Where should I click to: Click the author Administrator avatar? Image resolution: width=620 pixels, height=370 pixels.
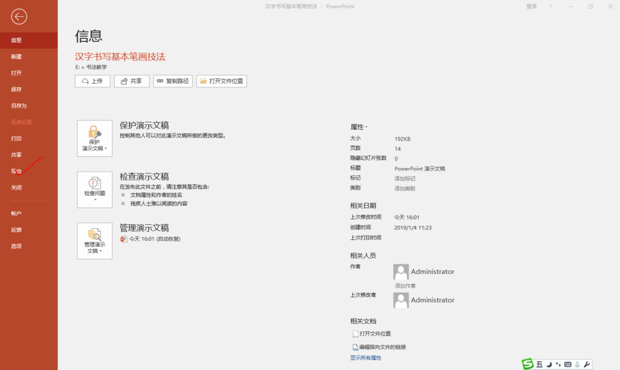tap(401, 271)
